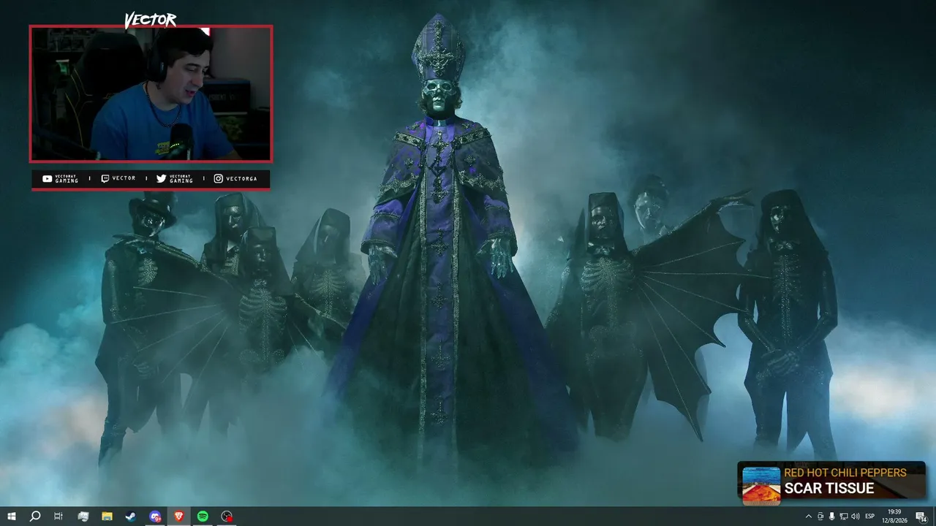Open the OBS Studio taskbar icon
Image resolution: width=936 pixels, height=526 pixels.
227,517
